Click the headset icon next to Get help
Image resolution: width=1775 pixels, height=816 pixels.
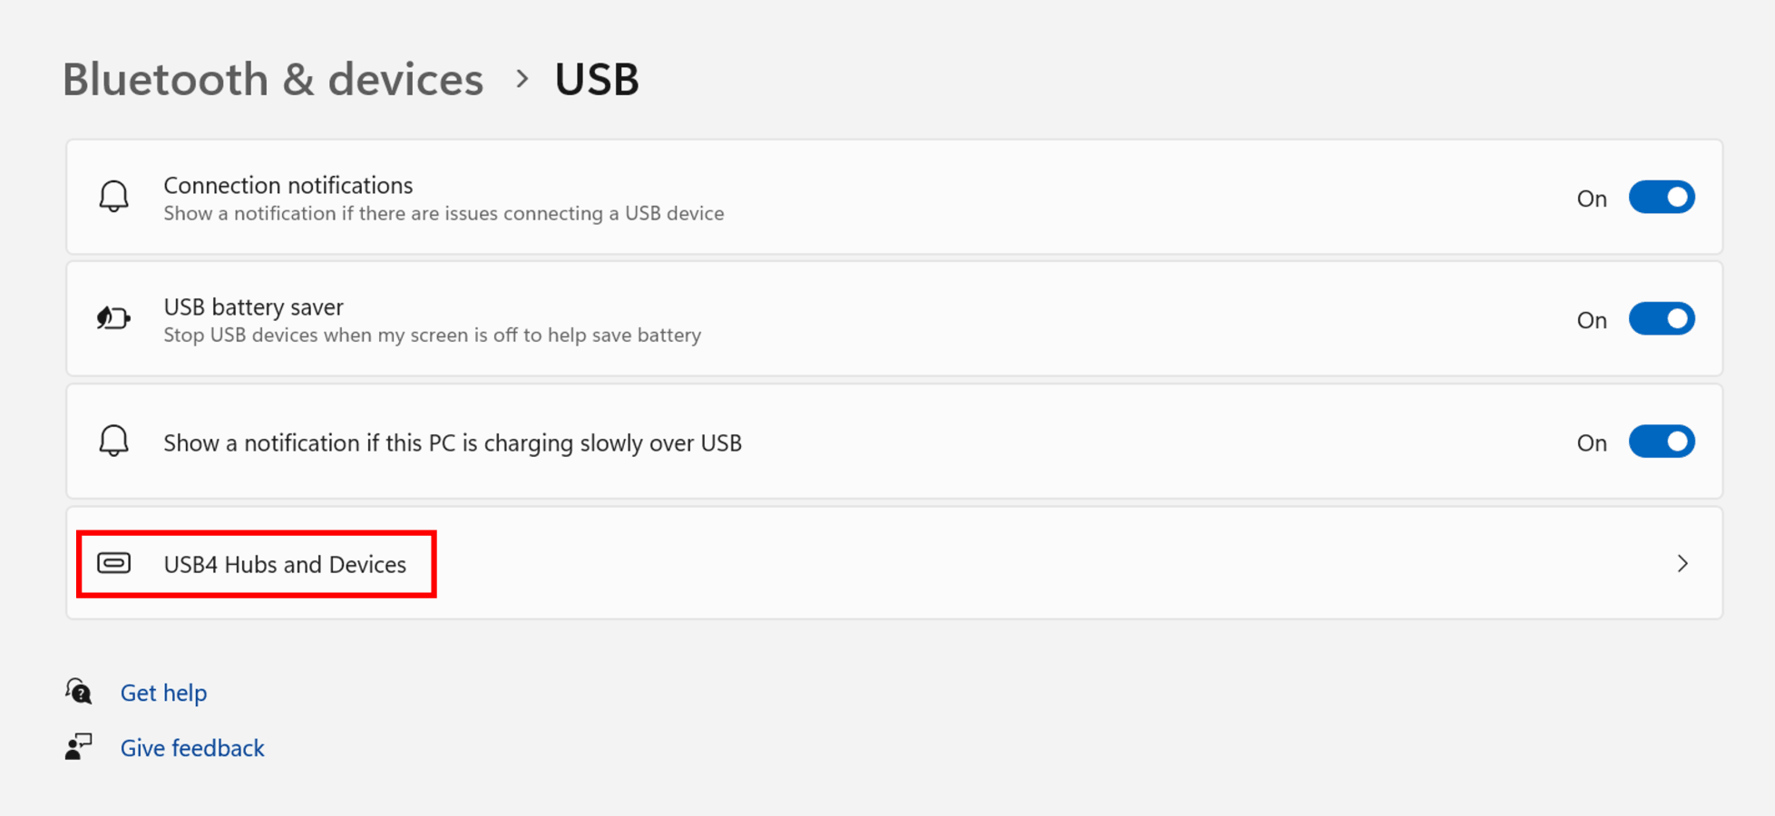(79, 692)
